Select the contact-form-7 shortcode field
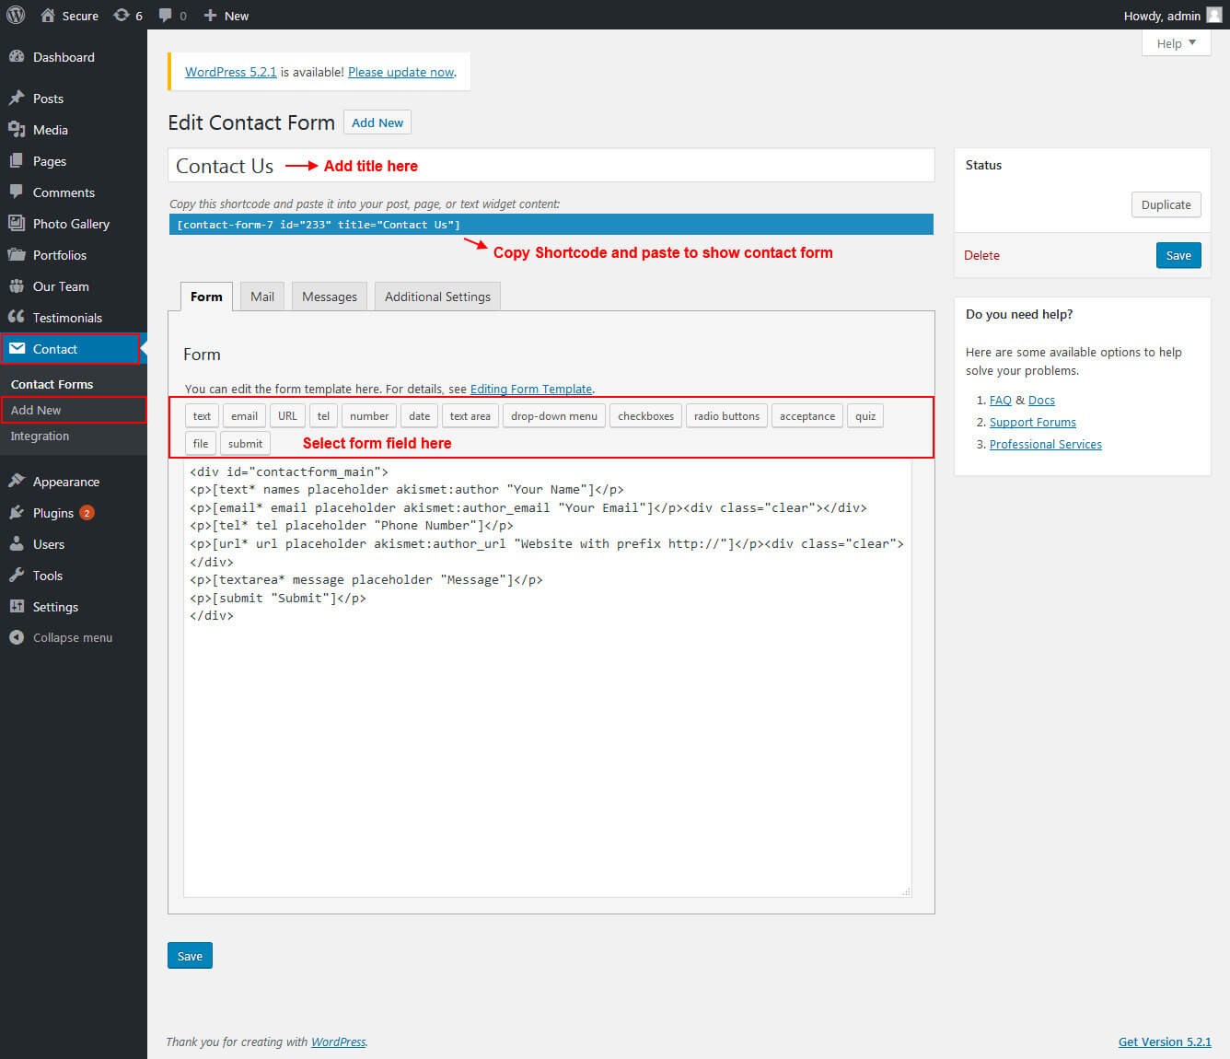The height and width of the screenshot is (1059, 1230). pyautogui.click(x=551, y=224)
